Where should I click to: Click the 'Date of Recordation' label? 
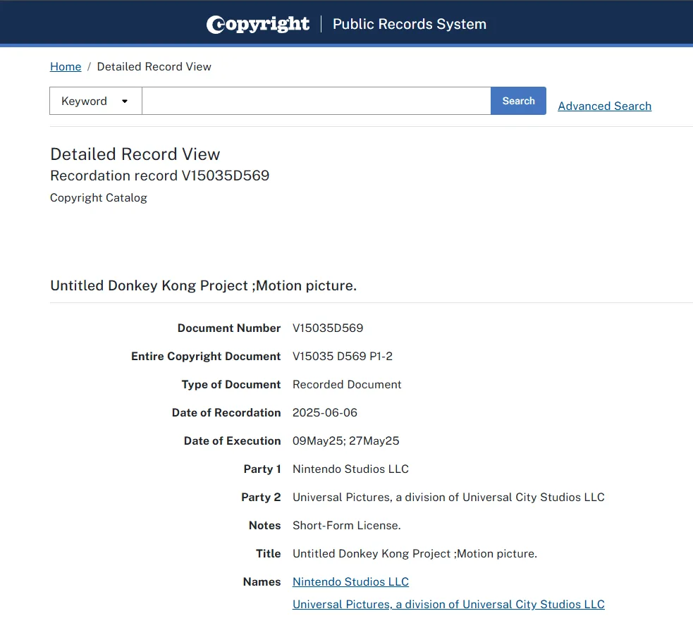point(226,413)
